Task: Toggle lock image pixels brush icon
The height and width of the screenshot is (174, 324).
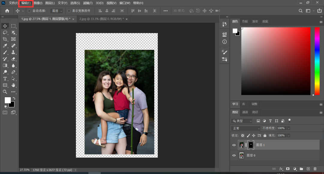Action: [248, 136]
